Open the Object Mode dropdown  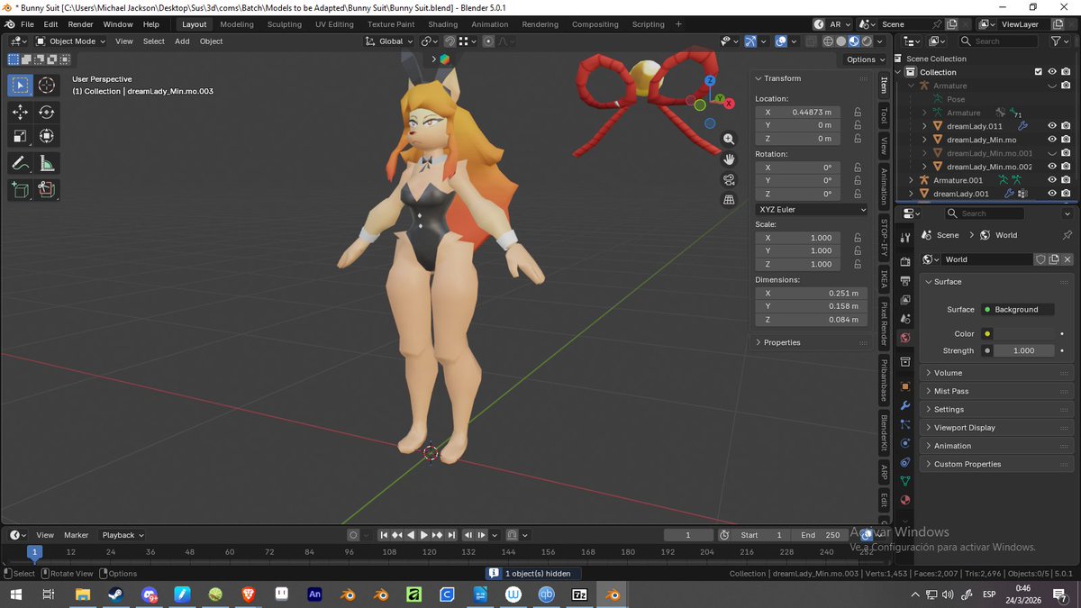pos(71,41)
